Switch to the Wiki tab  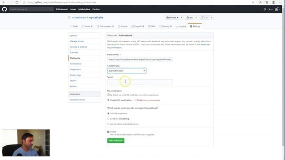click(152, 26)
